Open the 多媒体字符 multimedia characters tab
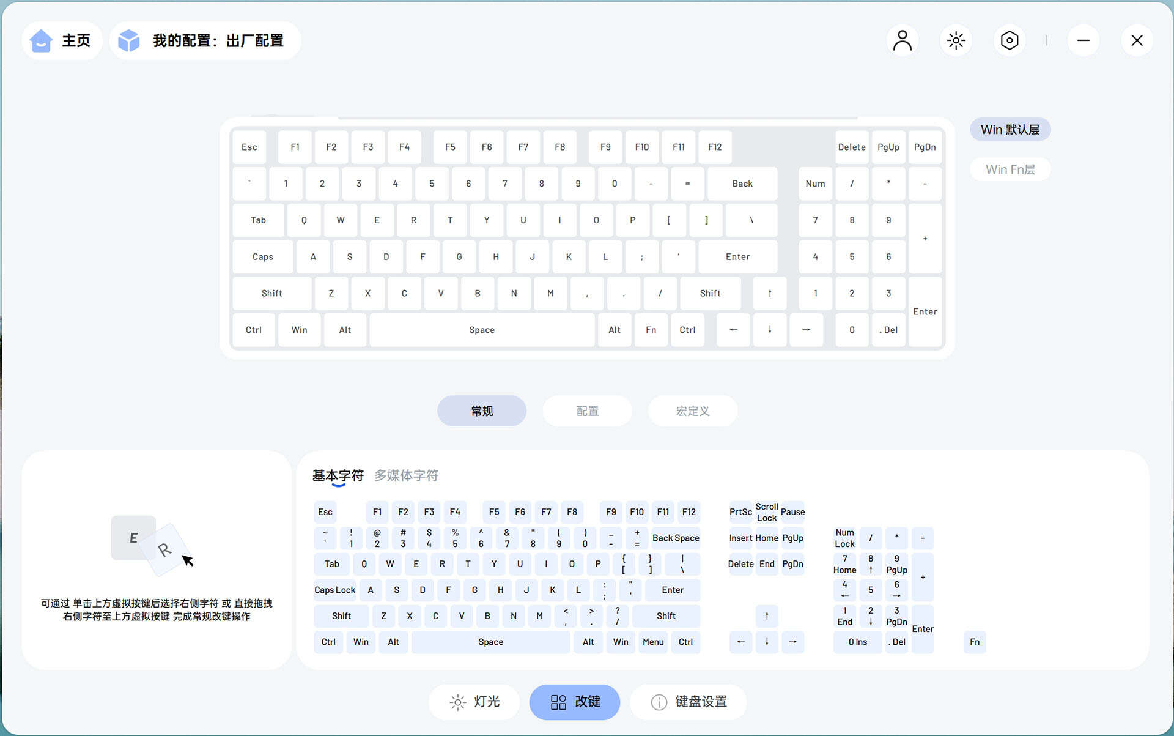 (x=406, y=475)
